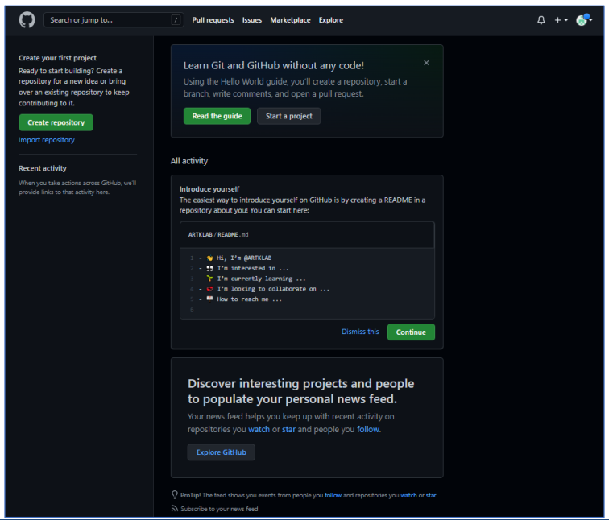Click the RSS feed icon
The image size is (609, 520).
(175, 509)
